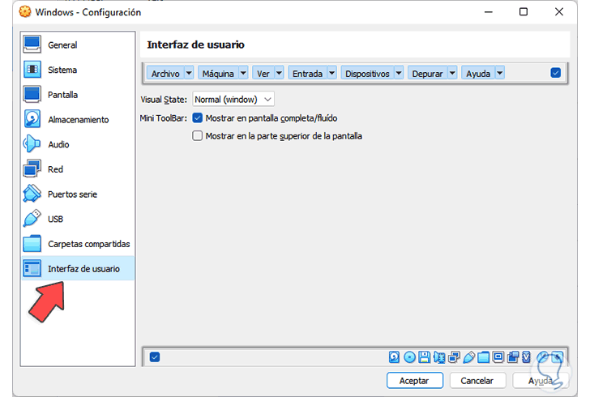This screenshot has height=397, width=590.
Task: Expand the arrow next to Ayuda menu
Action: [499, 73]
